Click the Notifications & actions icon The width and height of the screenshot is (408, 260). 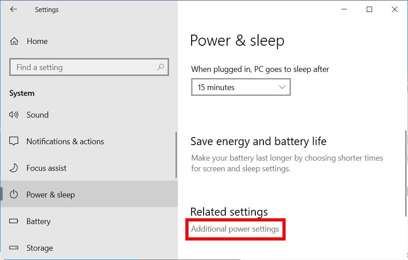pos(14,142)
